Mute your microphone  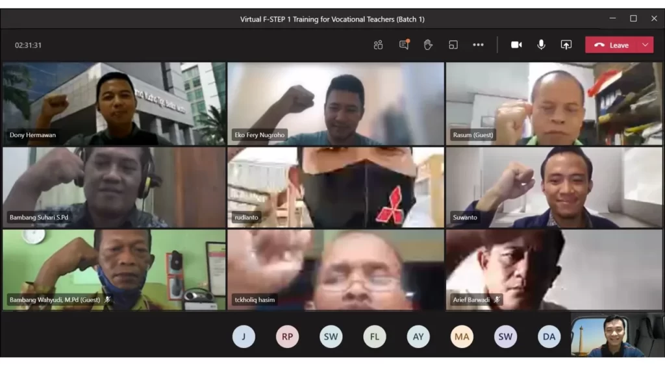click(541, 45)
